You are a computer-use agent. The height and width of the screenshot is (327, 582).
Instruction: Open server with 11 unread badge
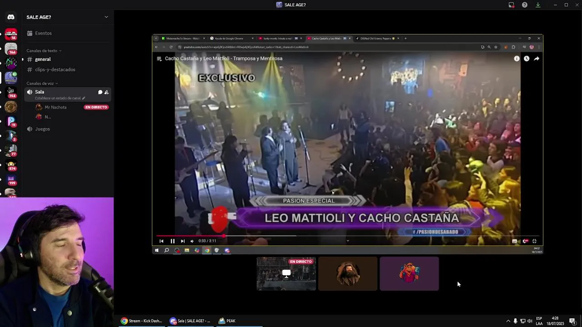11,121
